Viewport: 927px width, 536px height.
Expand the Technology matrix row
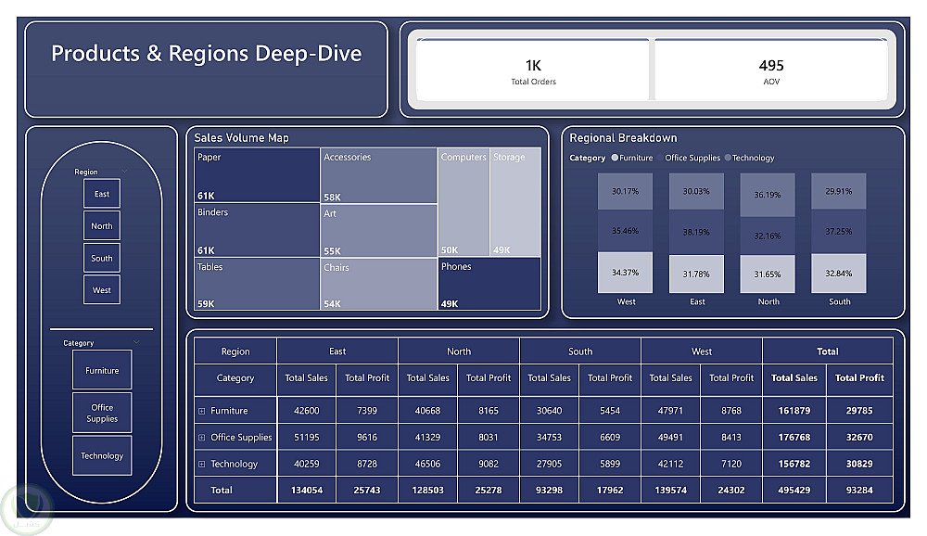coord(201,464)
